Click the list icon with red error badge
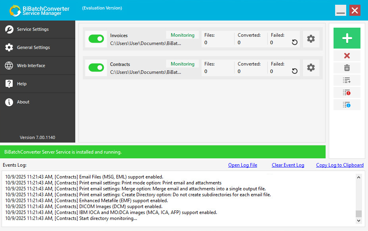Screen dimensions: 368x231 347,92
